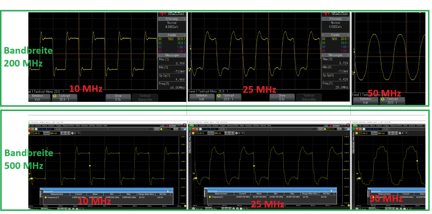Click the green Scope logo in 25 MHz window

point(192,126)
